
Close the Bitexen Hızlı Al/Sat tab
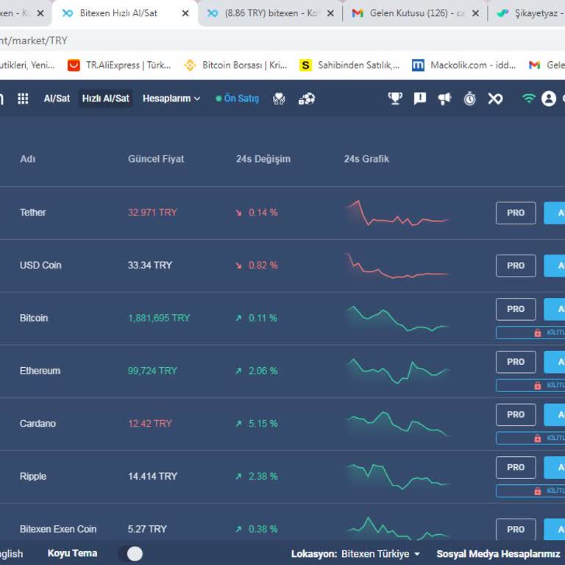[x=185, y=13]
